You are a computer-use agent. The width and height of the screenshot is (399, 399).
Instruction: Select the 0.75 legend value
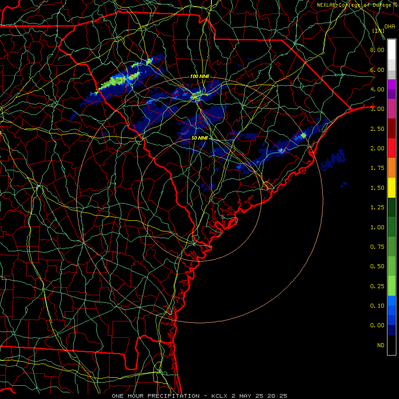tap(377, 247)
